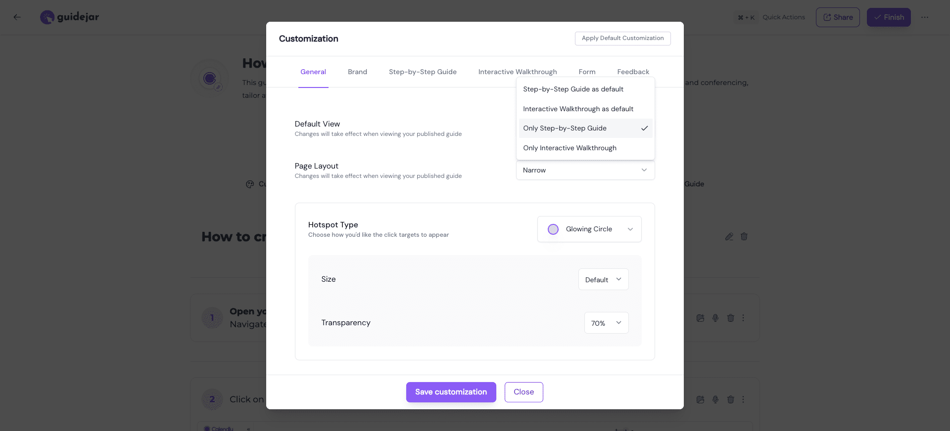Switch to the Brand tab
Screen dimensions: 950x431
357,72
